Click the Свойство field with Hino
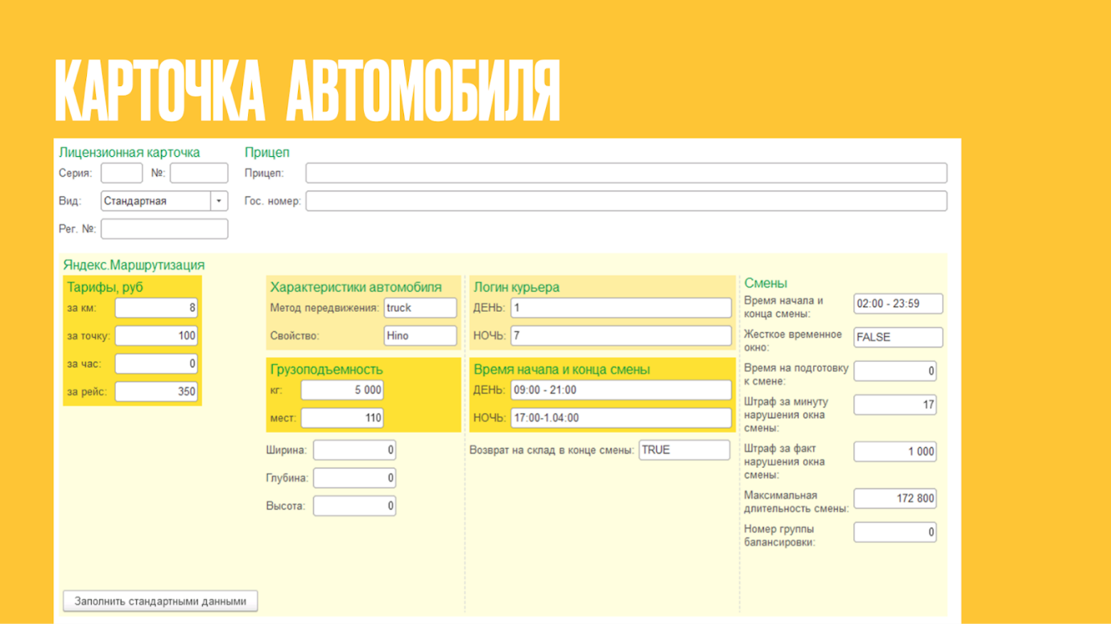1111x624 pixels. coord(420,336)
